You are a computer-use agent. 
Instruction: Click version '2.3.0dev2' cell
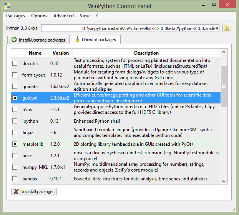(x=60, y=98)
